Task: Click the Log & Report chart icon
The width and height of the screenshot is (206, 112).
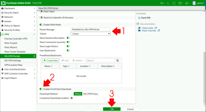Action: point(2,78)
